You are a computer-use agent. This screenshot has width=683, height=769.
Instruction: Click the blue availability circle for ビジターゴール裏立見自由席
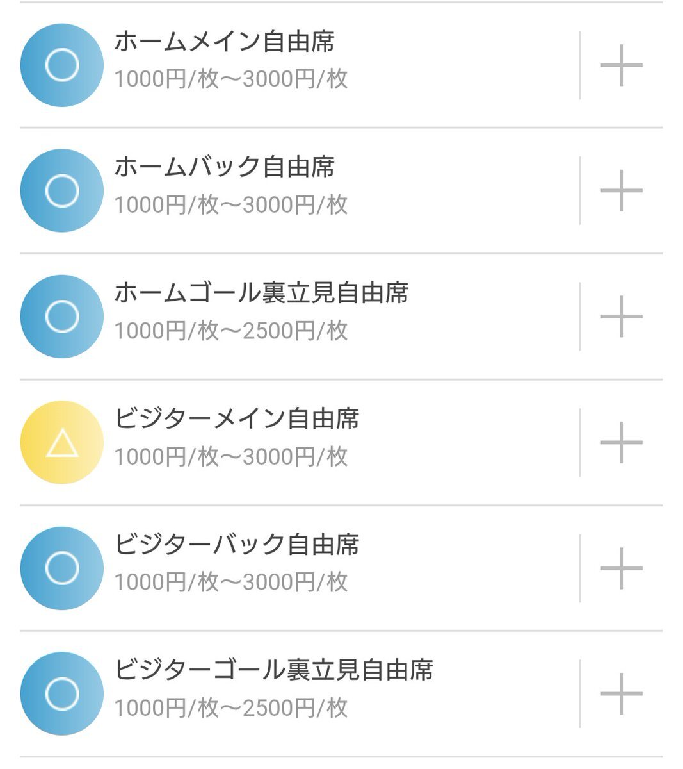(62, 693)
